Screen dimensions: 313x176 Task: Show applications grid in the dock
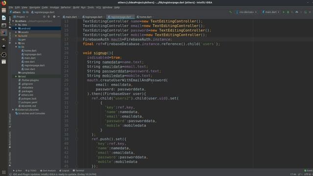(3, 172)
